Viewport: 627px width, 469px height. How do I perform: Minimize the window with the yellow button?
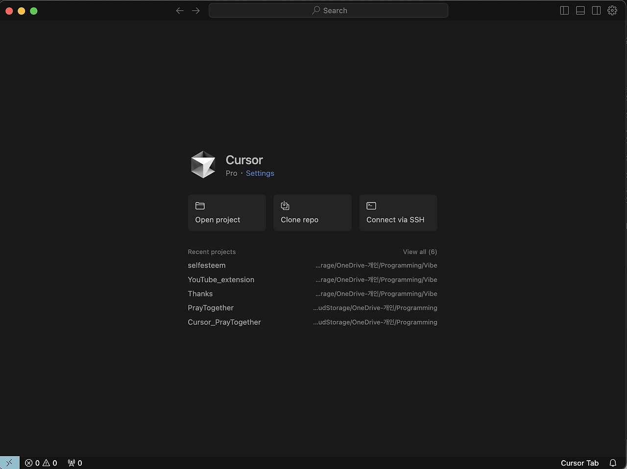click(22, 11)
